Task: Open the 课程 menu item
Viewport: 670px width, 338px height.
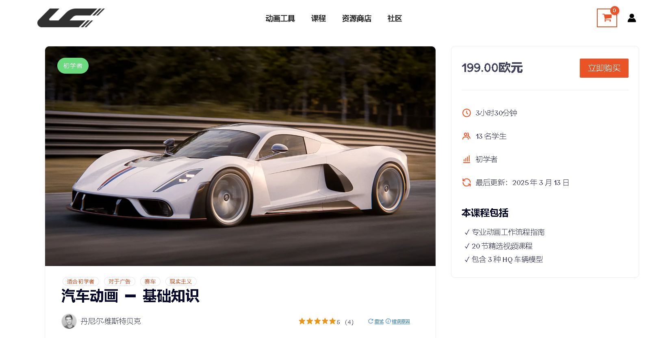Action: [x=319, y=18]
